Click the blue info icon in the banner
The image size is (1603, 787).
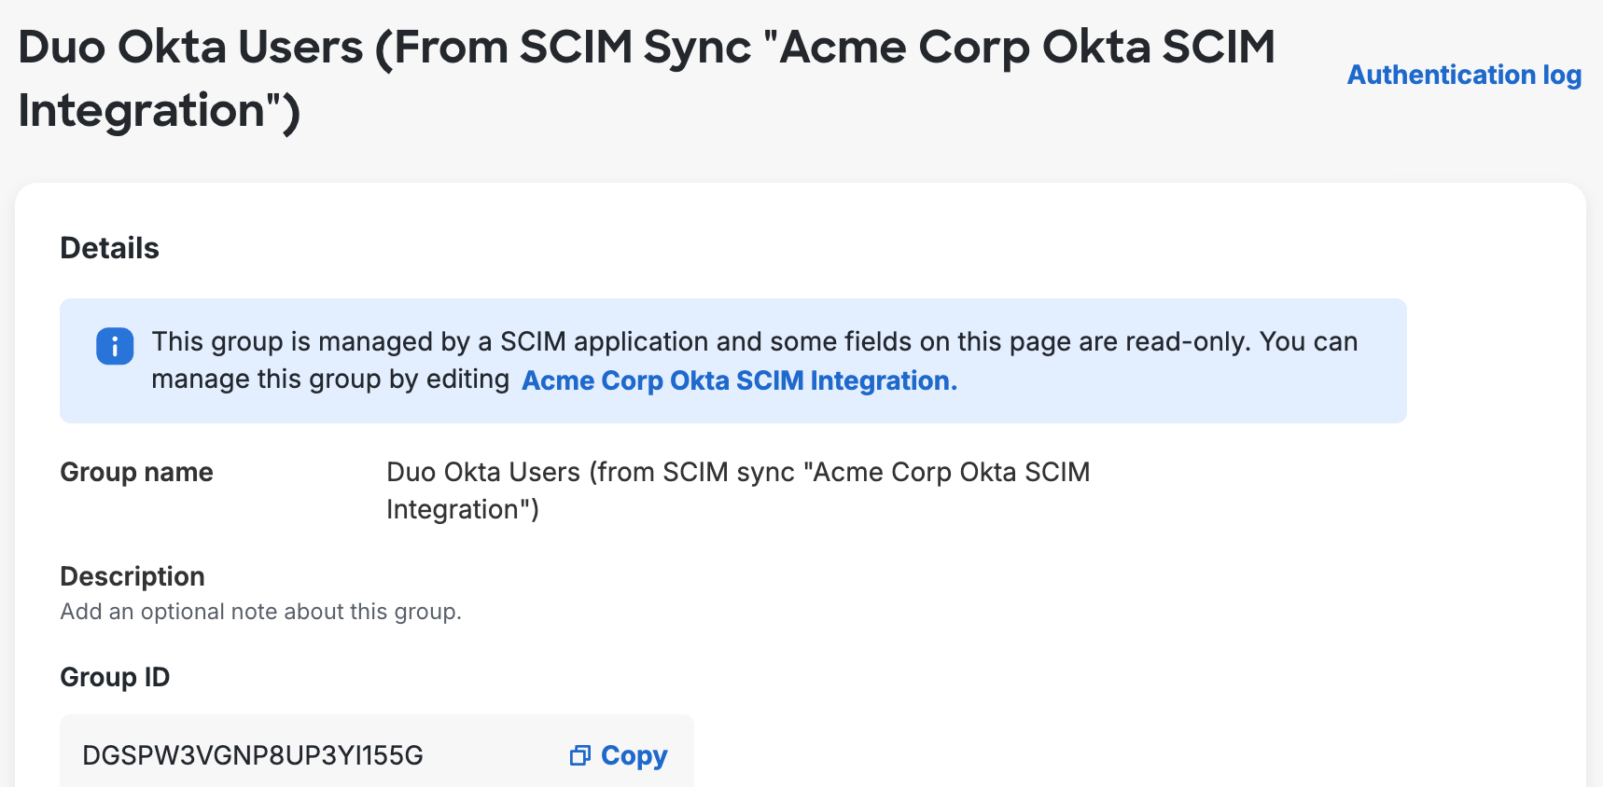coord(114,346)
